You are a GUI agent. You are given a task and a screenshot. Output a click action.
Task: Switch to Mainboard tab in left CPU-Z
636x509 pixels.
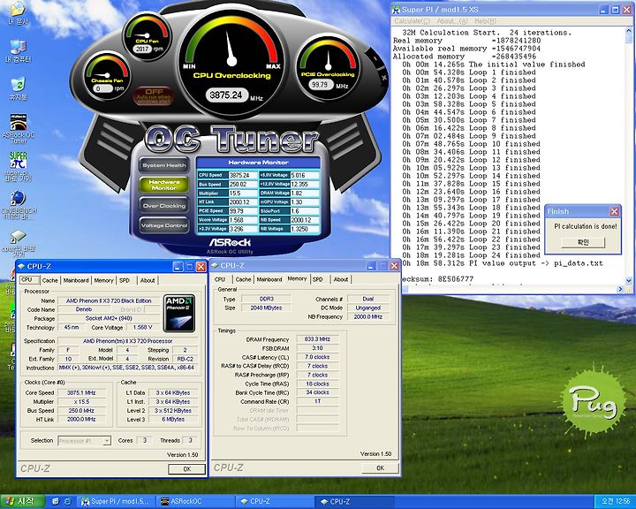pos(76,280)
